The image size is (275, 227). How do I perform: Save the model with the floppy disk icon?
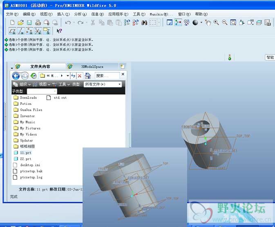(29, 23)
